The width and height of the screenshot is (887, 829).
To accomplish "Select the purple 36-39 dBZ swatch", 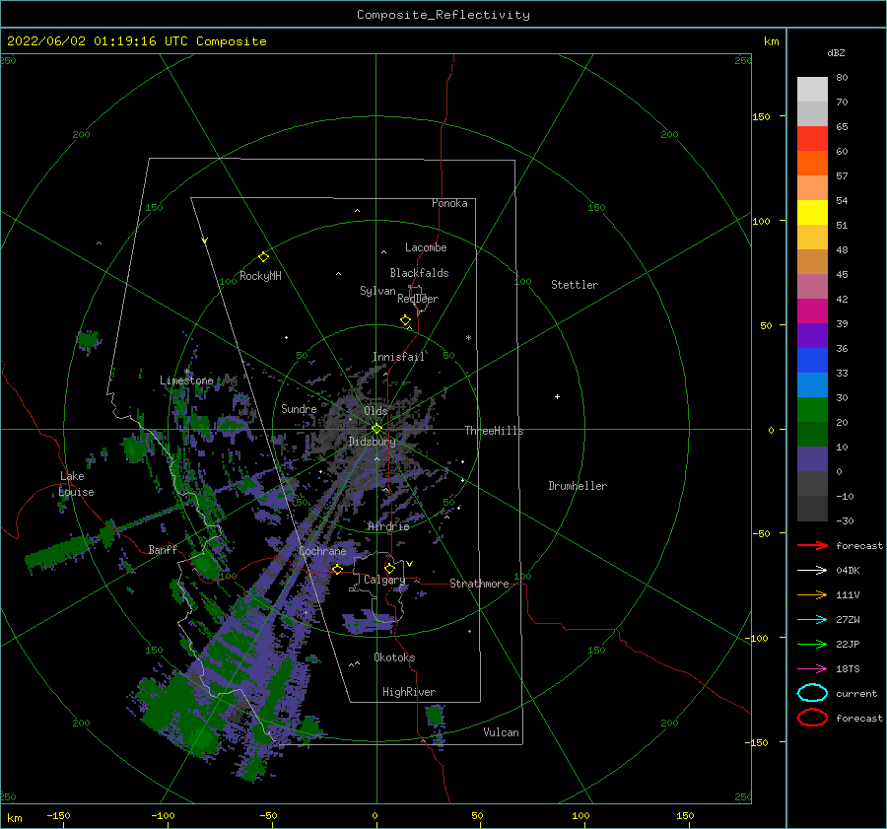I will (812, 335).
